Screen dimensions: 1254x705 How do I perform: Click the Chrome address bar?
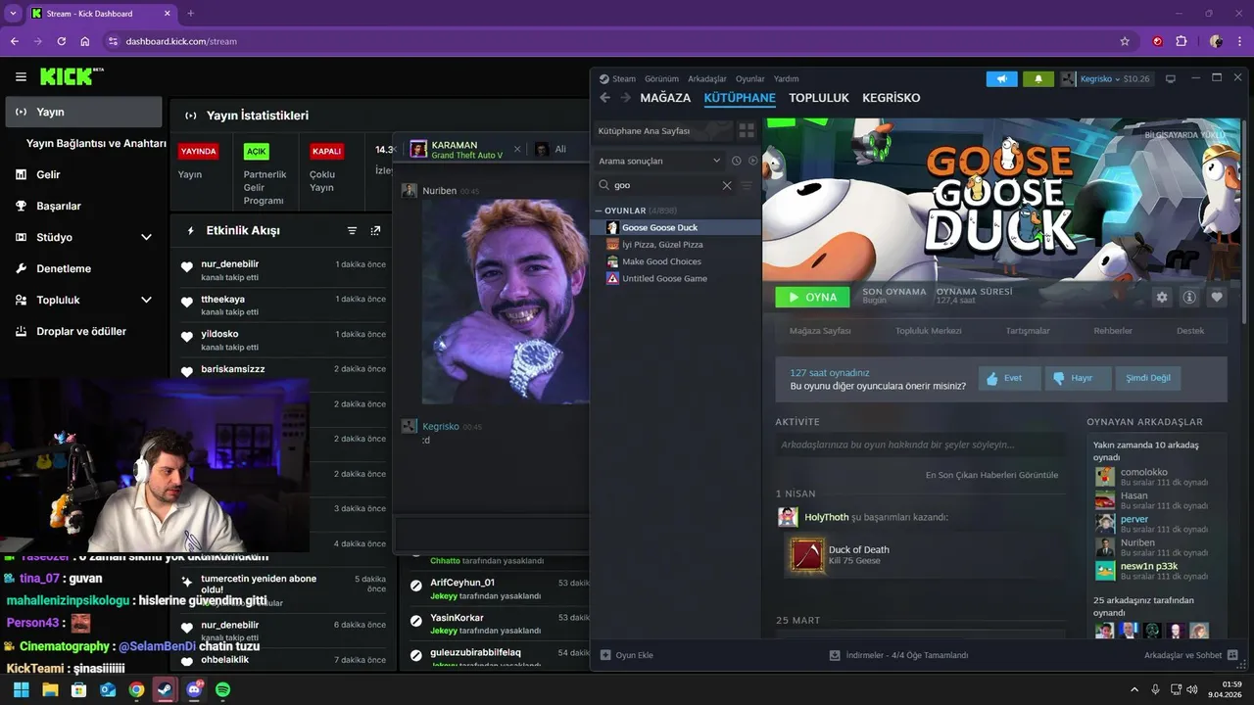(617, 41)
